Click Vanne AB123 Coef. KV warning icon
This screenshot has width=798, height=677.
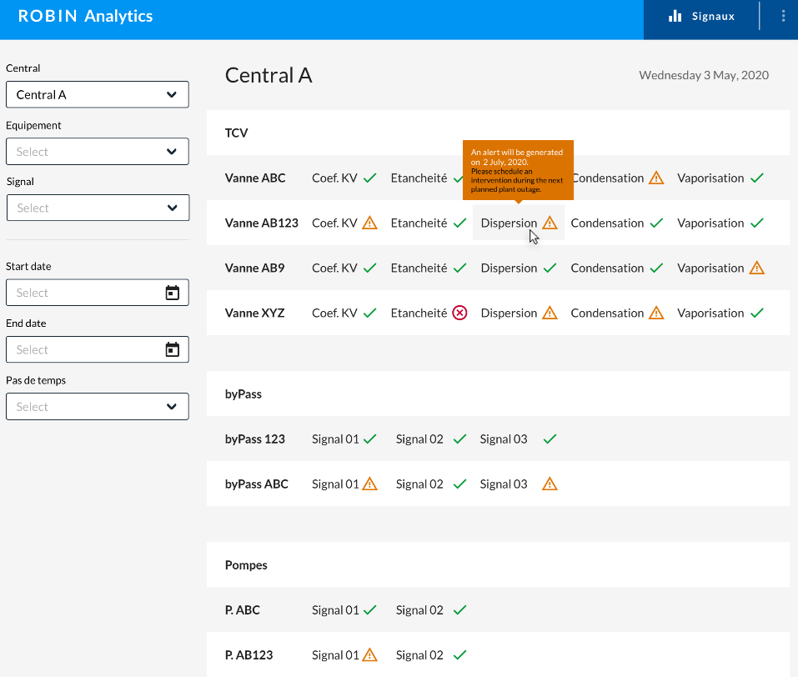coord(370,223)
